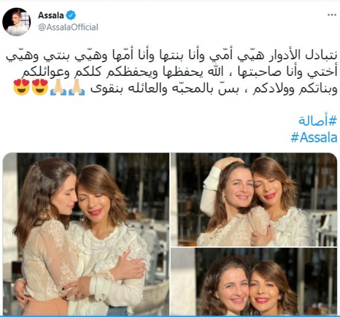Screen dimensions: 340x317
Task: Click the first heart-eyes emoji on the left
Action: pyautogui.click(x=21, y=88)
